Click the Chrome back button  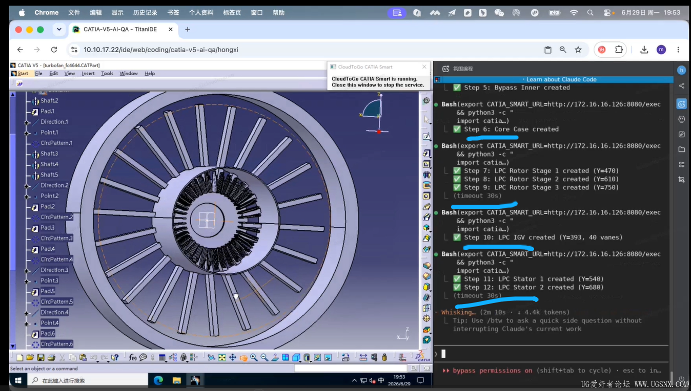pos(20,50)
